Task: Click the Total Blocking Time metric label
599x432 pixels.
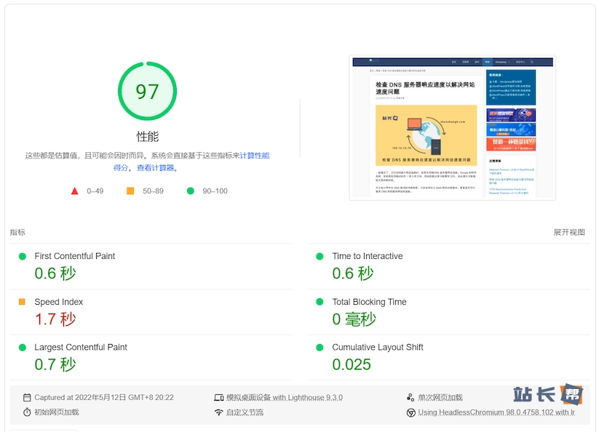Action: [369, 302]
